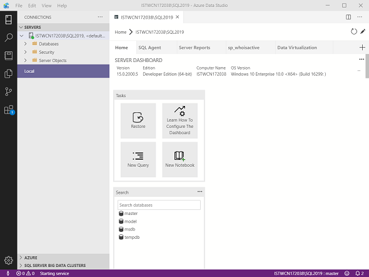Screen dimensions: 369x277
Task: Select the msdb database
Action: click(127, 229)
